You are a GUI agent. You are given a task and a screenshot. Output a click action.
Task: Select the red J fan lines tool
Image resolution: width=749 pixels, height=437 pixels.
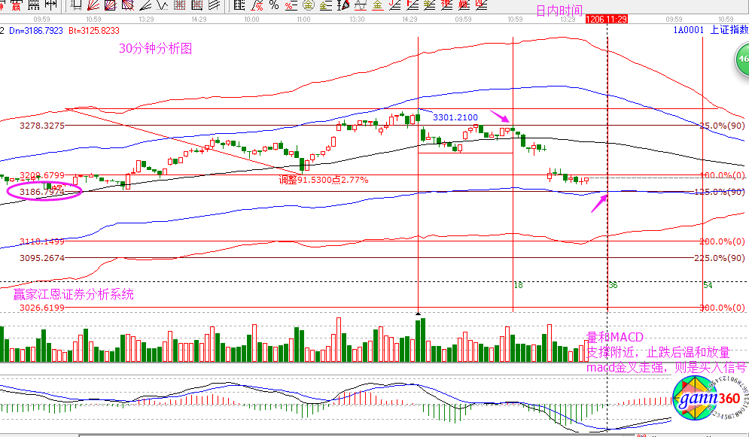click(x=395, y=5)
